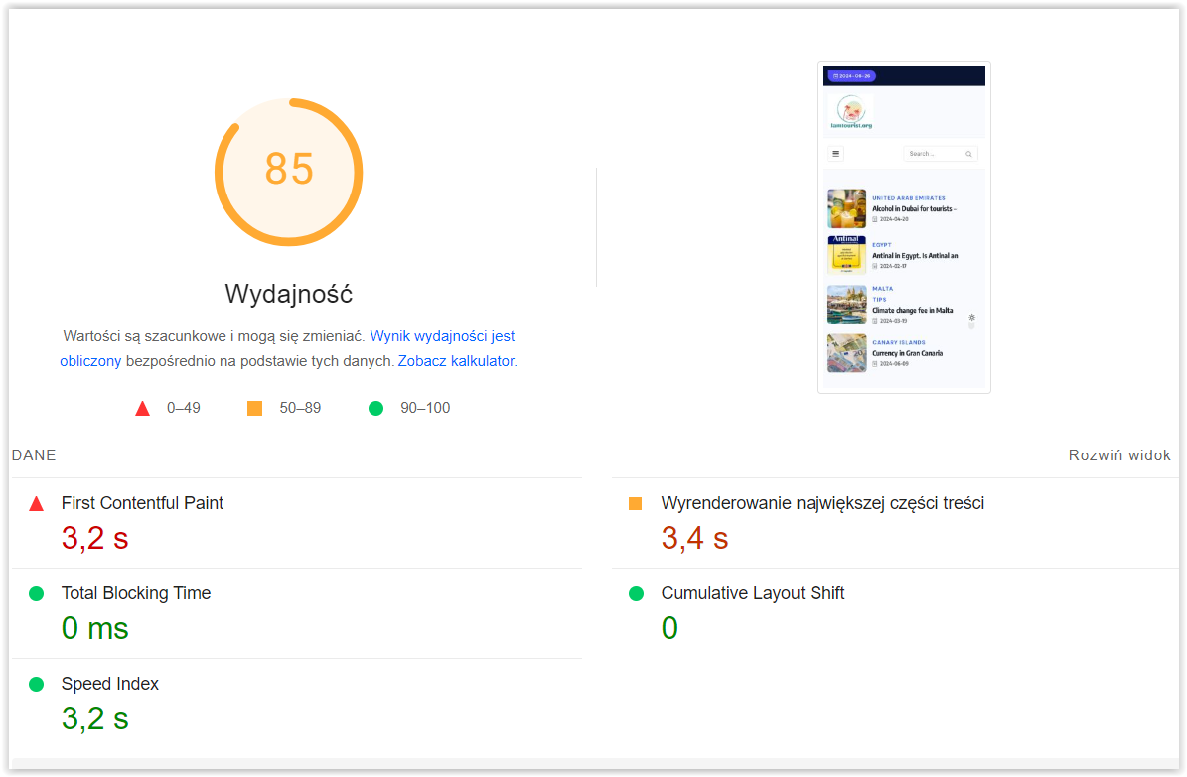
Task: Click the 'First Contentful Paint' metric label
Action: pyautogui.click(x=142, y=503)
